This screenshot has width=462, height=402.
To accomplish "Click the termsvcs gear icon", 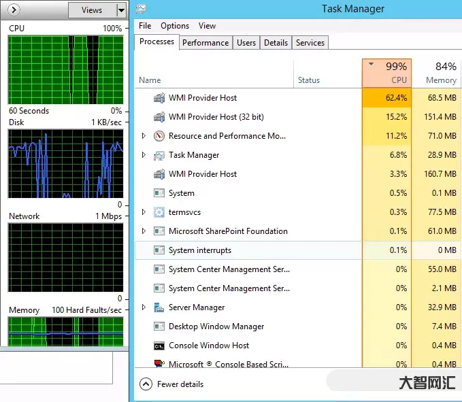I will (x=159, y=212).
